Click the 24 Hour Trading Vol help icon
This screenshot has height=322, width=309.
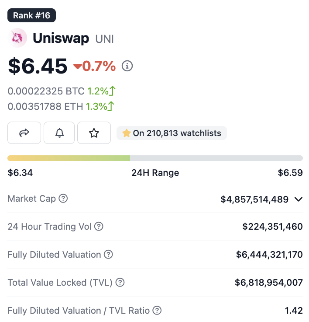99,227
